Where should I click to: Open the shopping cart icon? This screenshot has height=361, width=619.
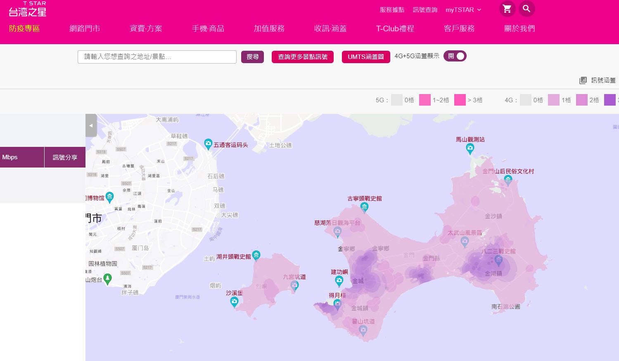click(507, 9)
